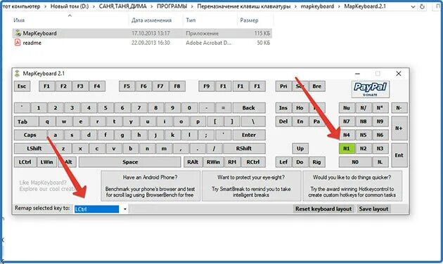Select the Ent numpad key
The image size is (443, 264).
click(x=399, y=155)
